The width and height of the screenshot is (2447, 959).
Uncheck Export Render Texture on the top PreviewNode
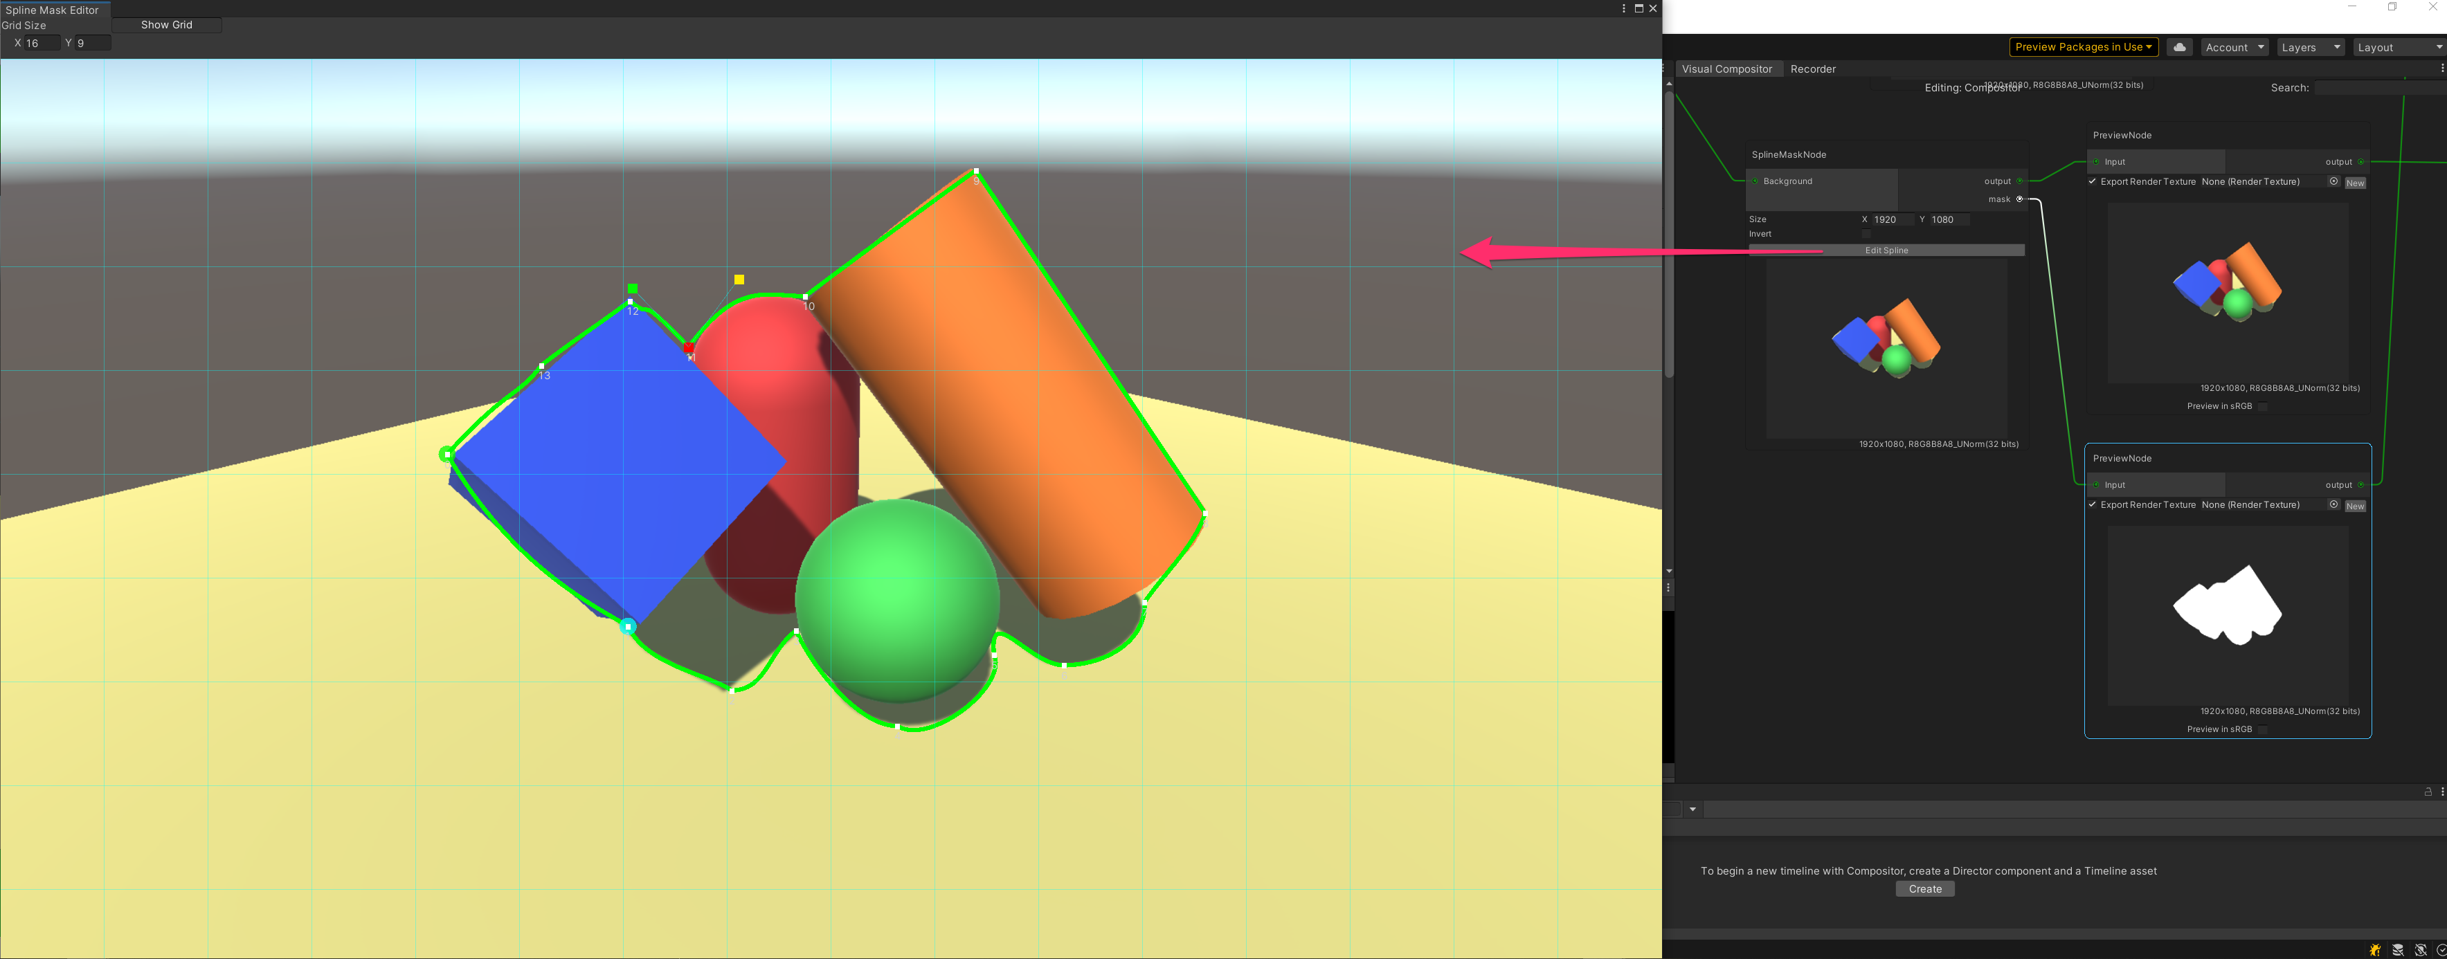pos(2093,181)
